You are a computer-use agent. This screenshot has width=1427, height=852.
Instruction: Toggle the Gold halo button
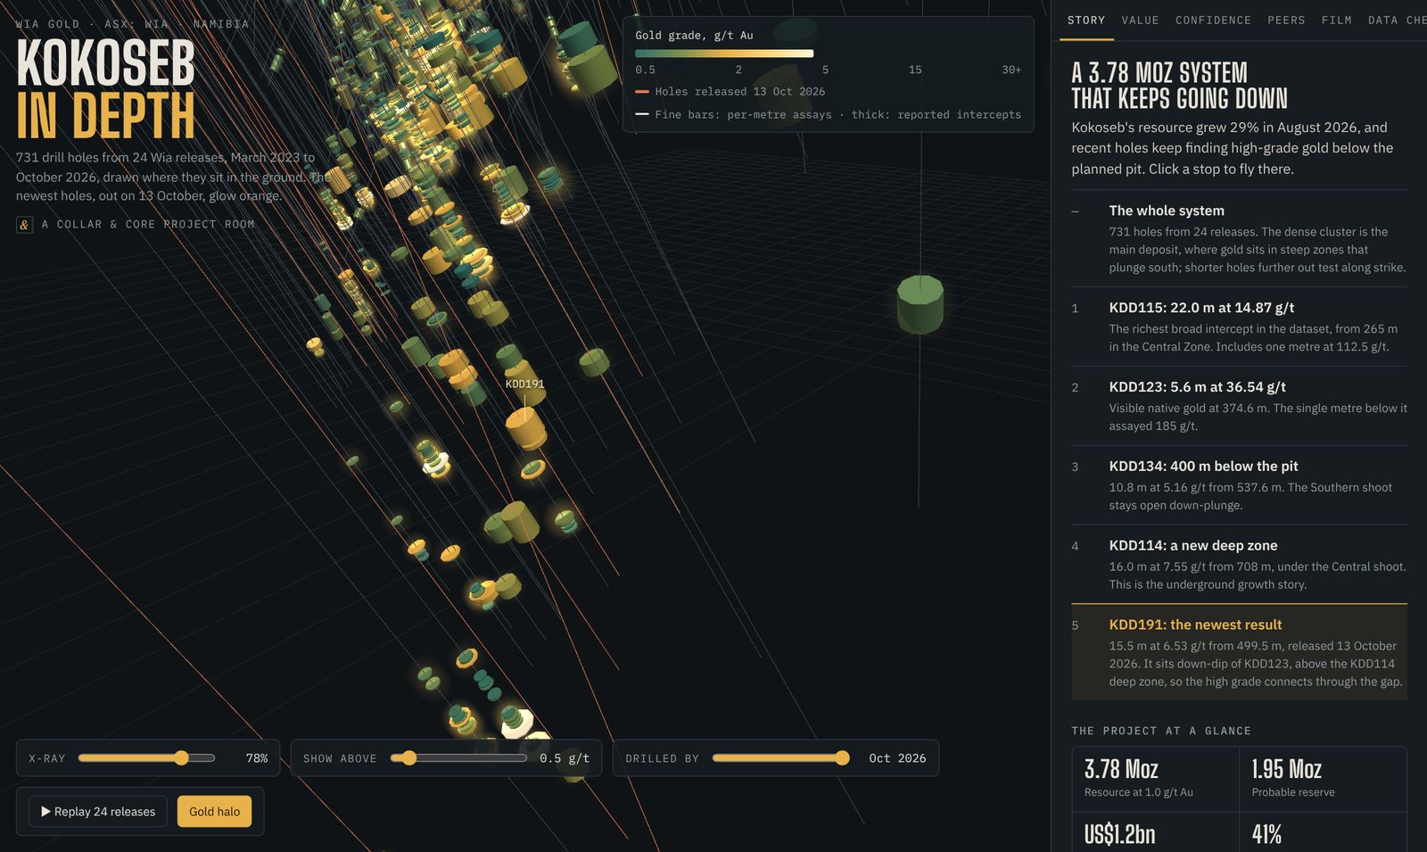pyautogui.click(x=214, y=812)
